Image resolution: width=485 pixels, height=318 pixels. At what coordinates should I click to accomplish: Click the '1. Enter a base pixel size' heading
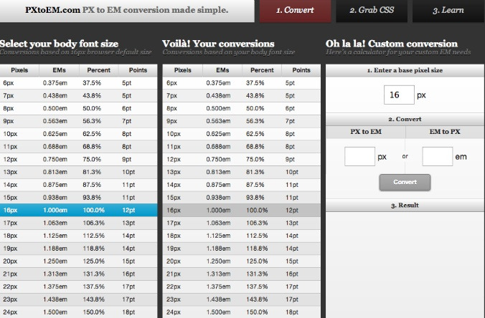coord(405,70)
